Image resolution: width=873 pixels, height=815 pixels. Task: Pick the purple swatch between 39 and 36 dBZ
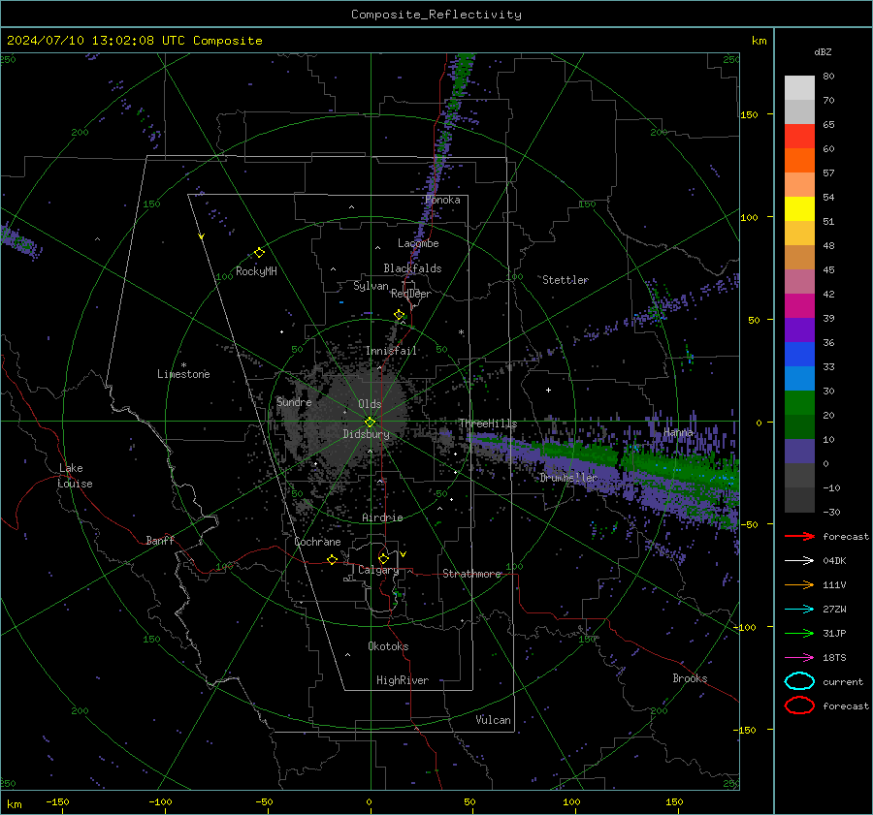coord(799,330)
